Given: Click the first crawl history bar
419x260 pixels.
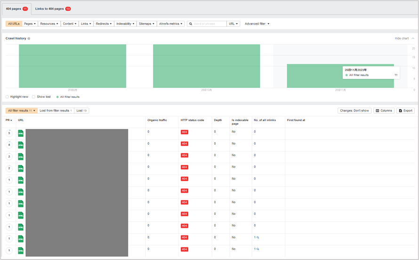Looking at the screenshot, I should click(73, 66).
